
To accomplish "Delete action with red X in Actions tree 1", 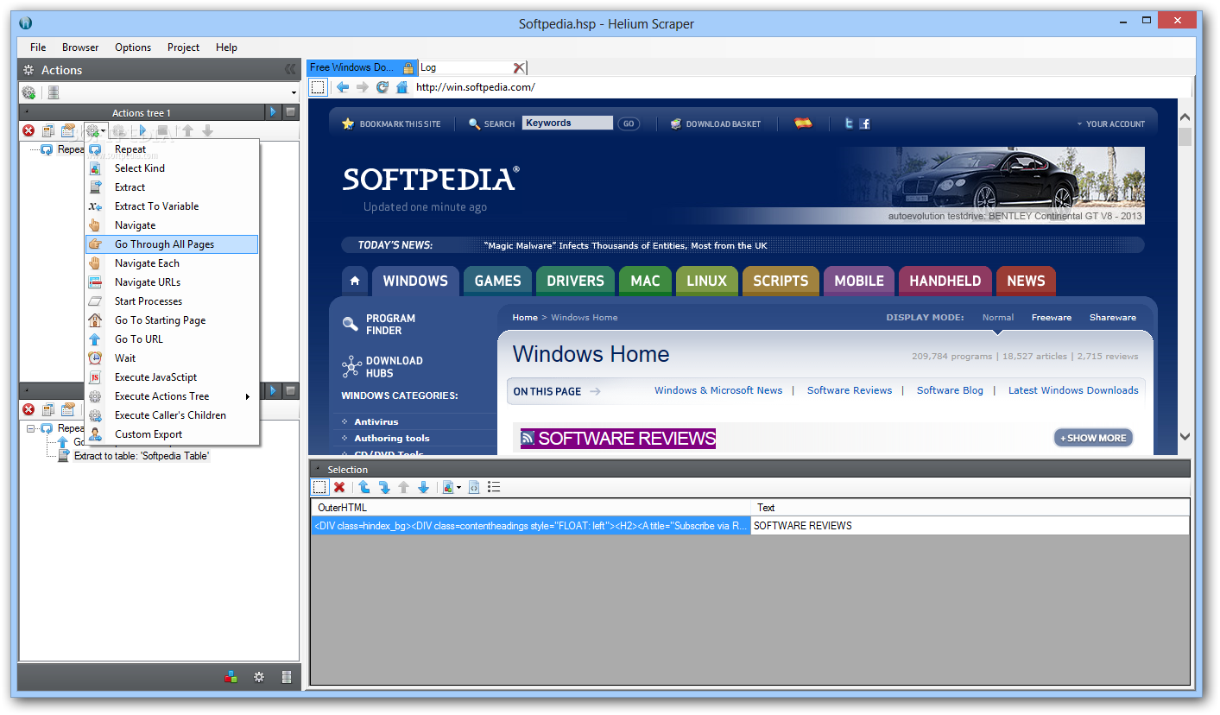I will click(x=28, y=131).
